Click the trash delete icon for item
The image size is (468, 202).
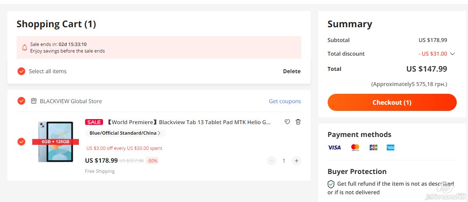click(x=298, y=122)
